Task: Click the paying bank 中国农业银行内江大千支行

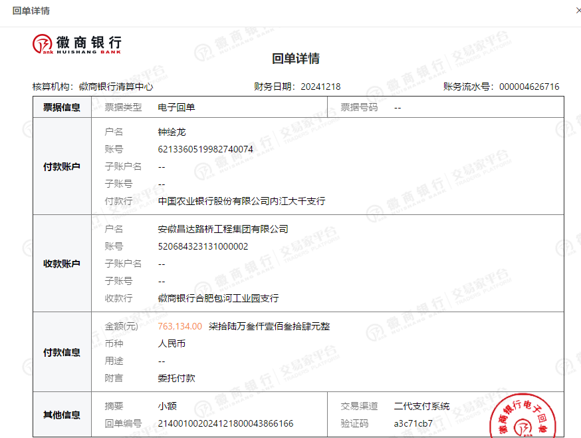Action: [241, 201]
